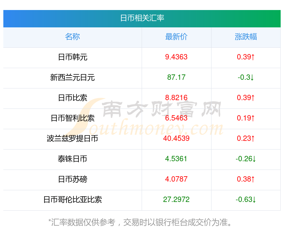Image resolution: width=284 pixels, height=233 pixels.
Task: Click the 波兰兹罗提日币 row name
Action: tap(73, 139)
